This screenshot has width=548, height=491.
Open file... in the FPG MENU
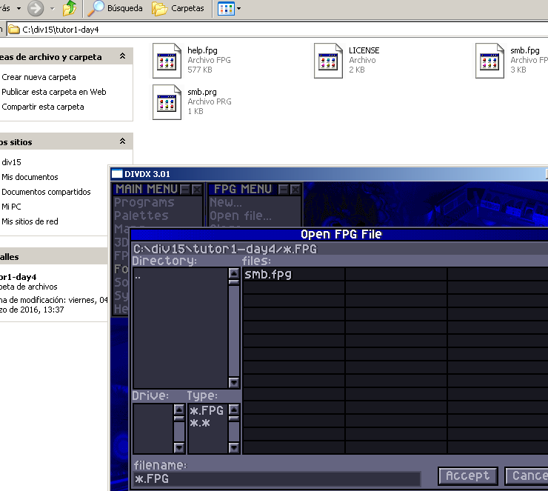[240, 216]
